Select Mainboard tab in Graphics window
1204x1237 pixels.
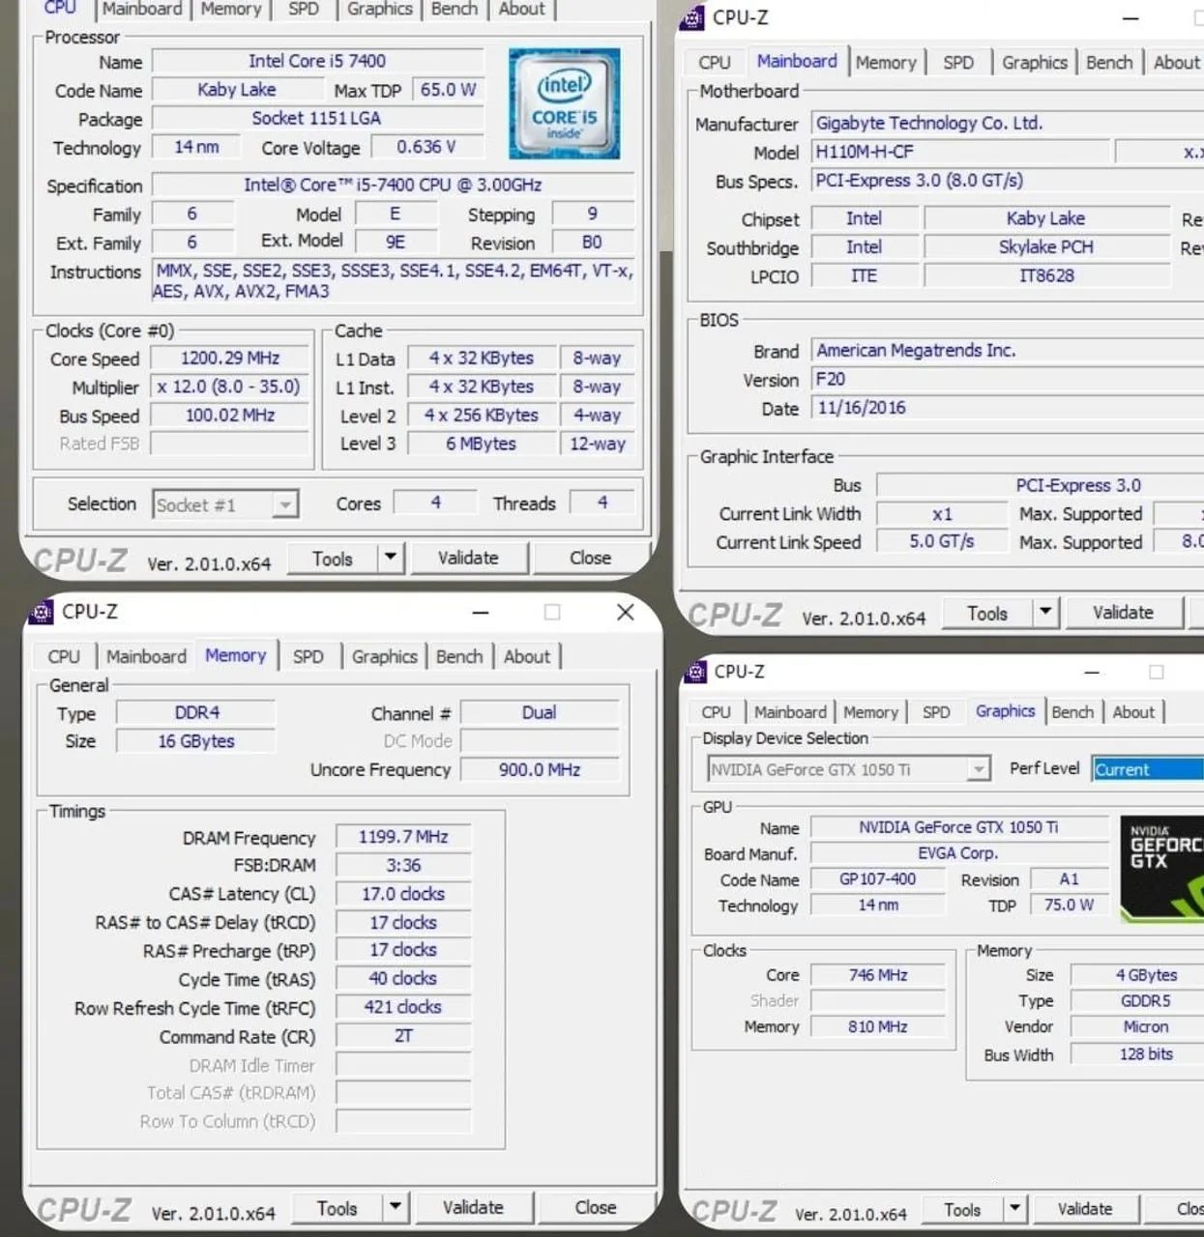790,712
